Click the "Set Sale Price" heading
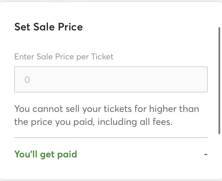222x181 pixels. pos(49,27)
